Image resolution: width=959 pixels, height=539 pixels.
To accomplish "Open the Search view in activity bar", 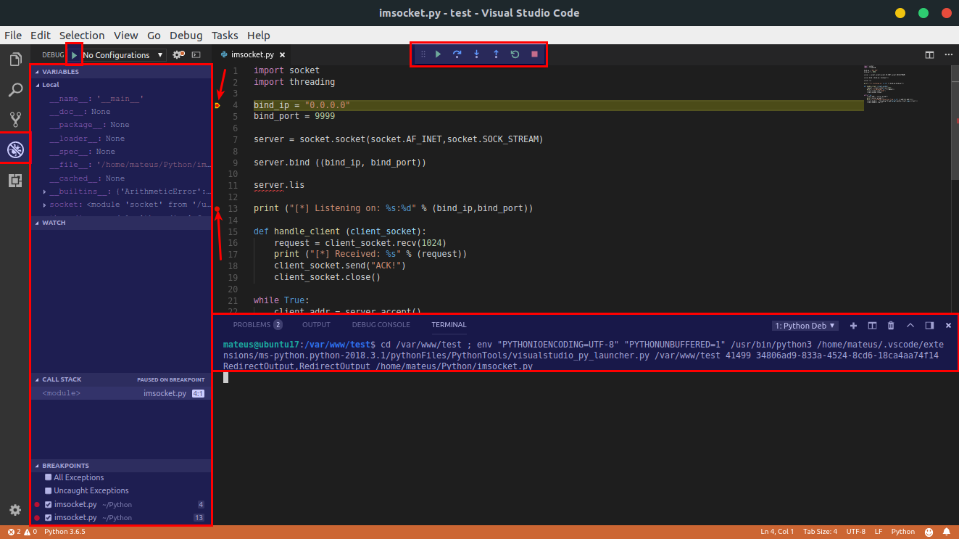I will point(15,90).
